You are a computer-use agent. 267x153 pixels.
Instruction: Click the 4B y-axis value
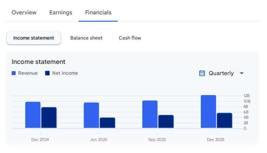(x=246, y=117)
